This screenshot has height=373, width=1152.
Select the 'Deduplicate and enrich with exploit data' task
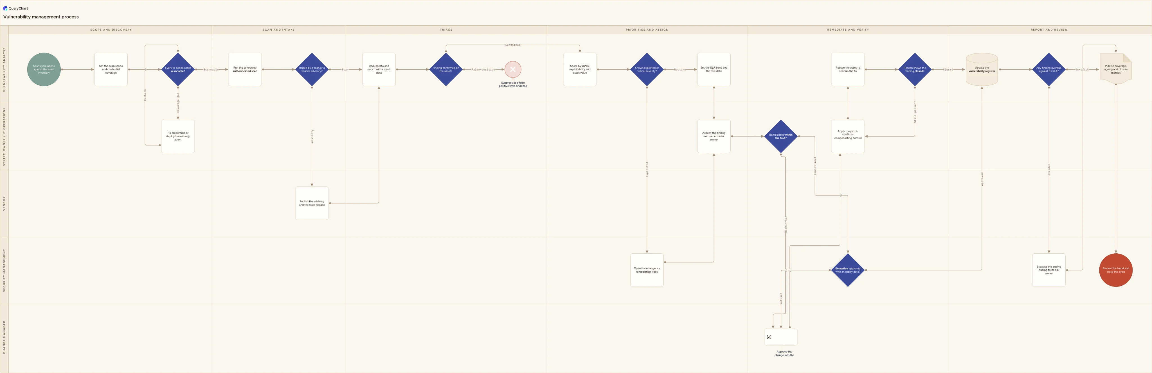click(379, 69)
